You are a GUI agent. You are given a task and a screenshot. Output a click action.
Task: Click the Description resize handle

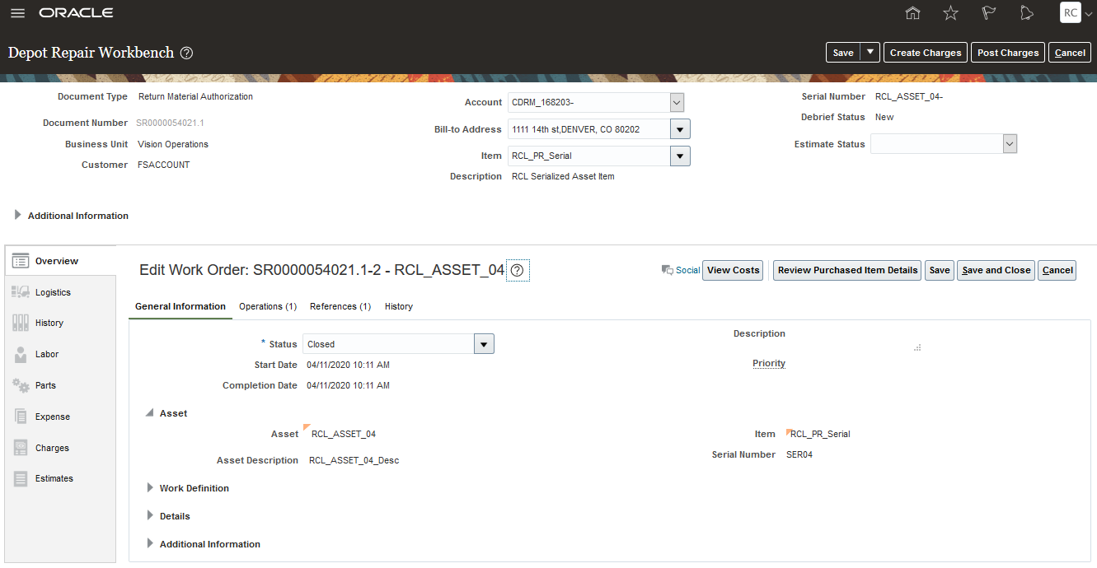tap(917, 348)
